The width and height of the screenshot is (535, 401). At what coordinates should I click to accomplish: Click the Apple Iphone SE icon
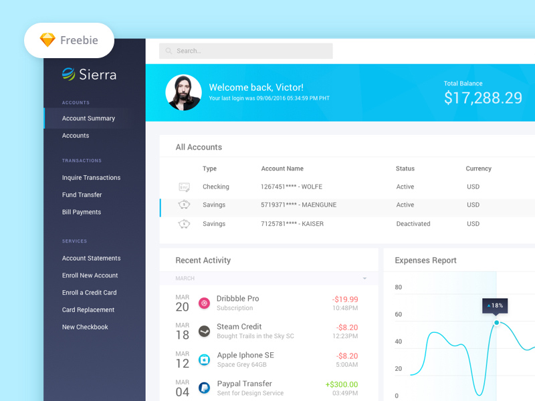click(205, 360)
